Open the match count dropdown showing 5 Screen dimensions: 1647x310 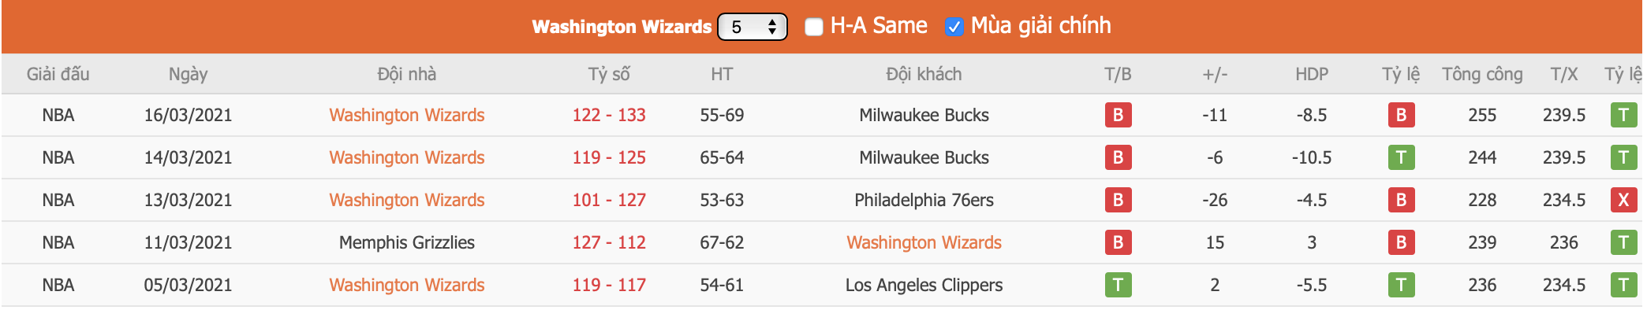pos(752,27)
